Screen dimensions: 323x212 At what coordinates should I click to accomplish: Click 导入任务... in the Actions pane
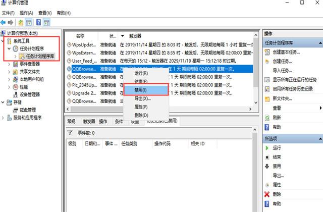pos(282,71)
